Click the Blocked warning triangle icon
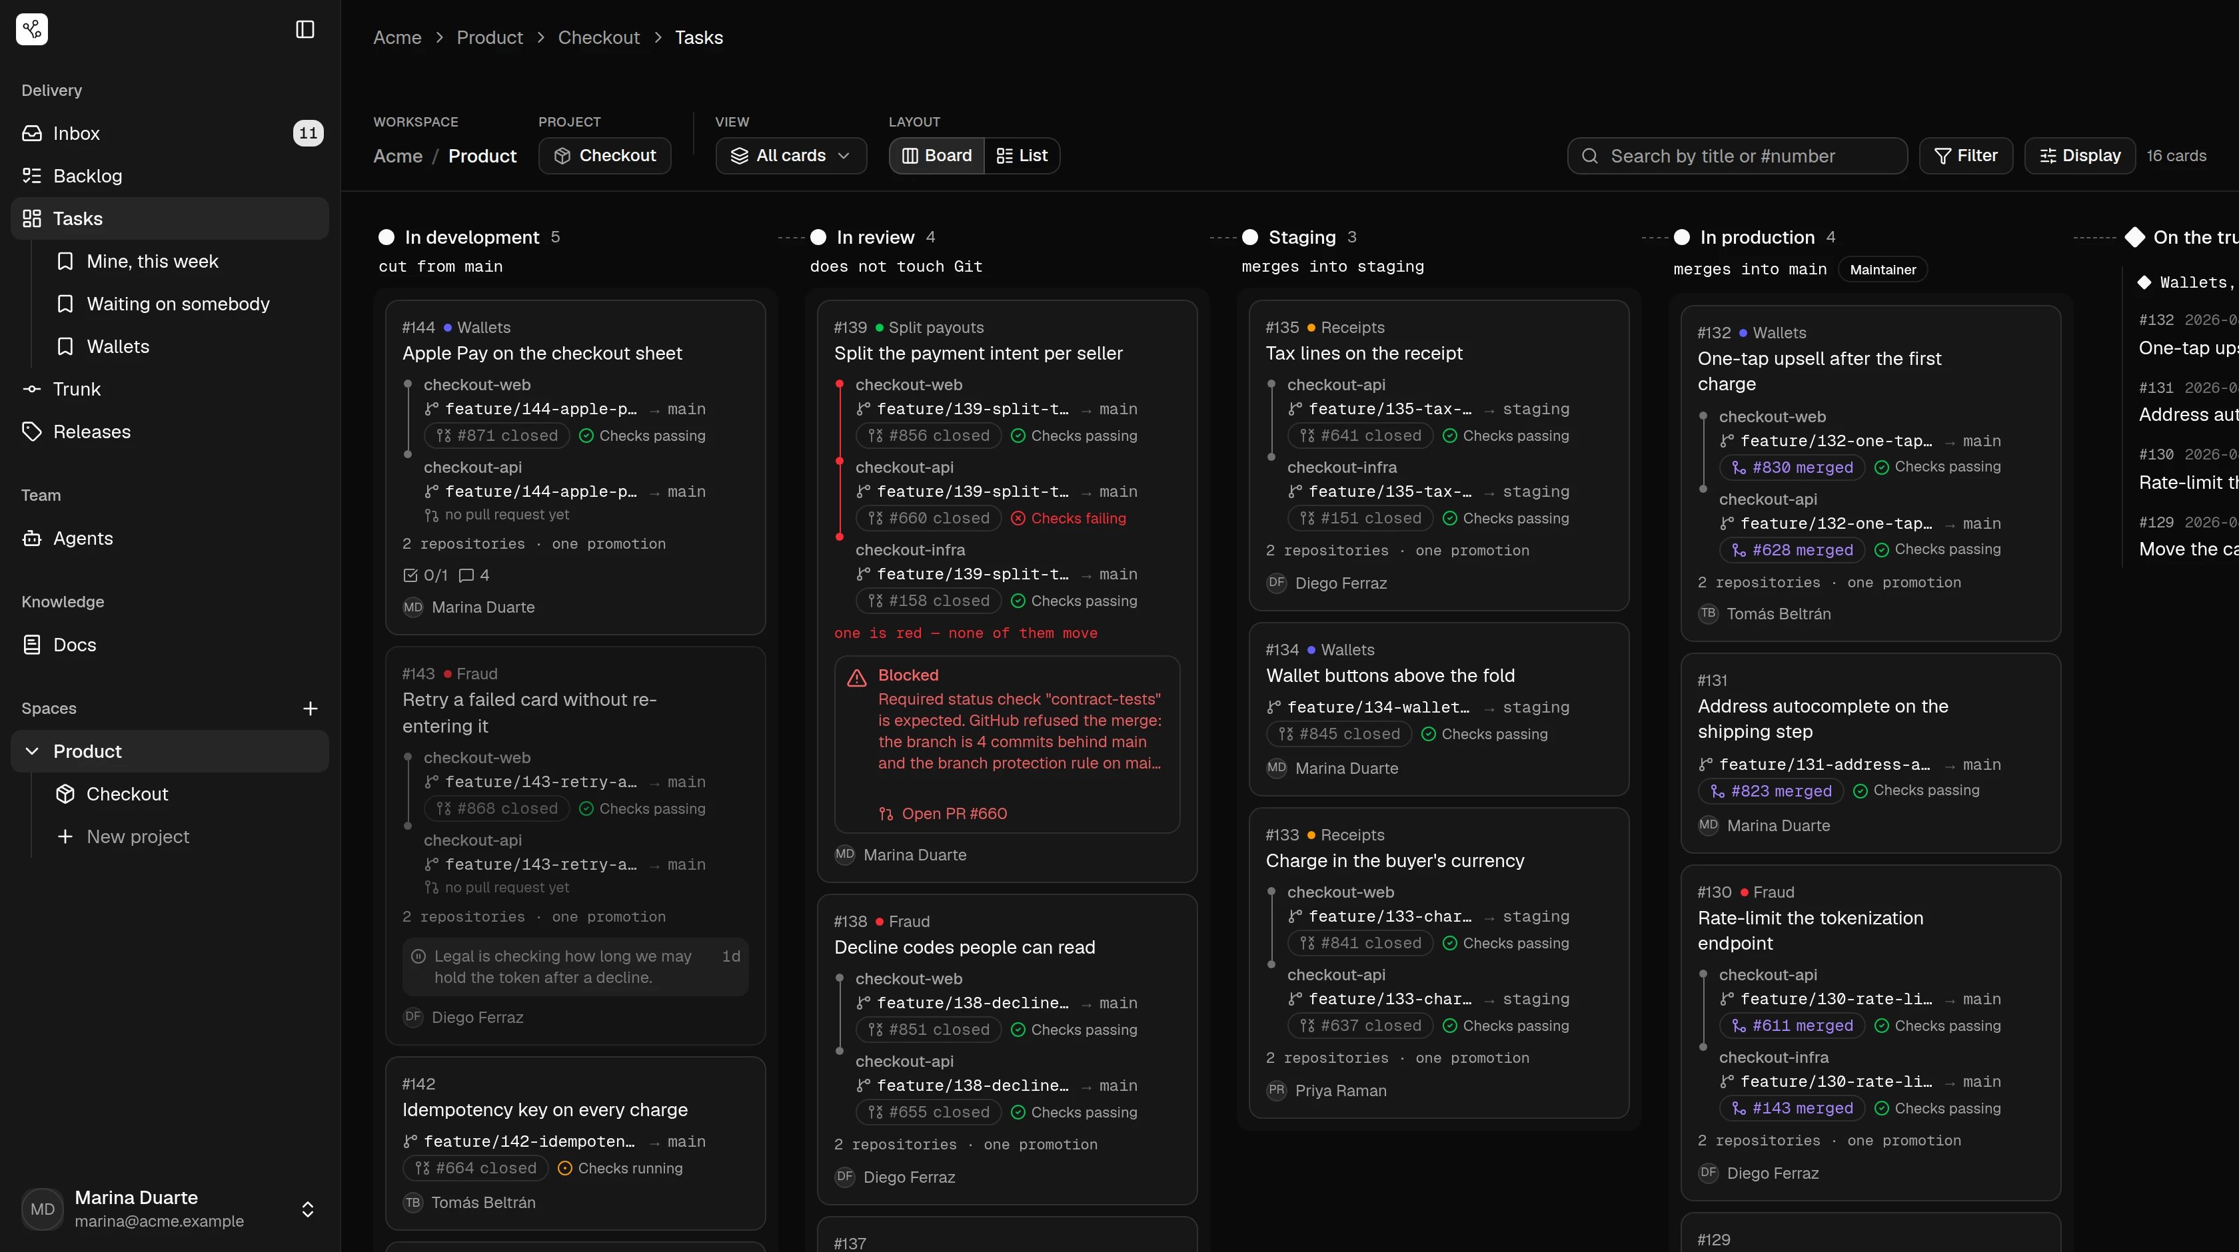The image size is (2239, 1252). point(857,678)
